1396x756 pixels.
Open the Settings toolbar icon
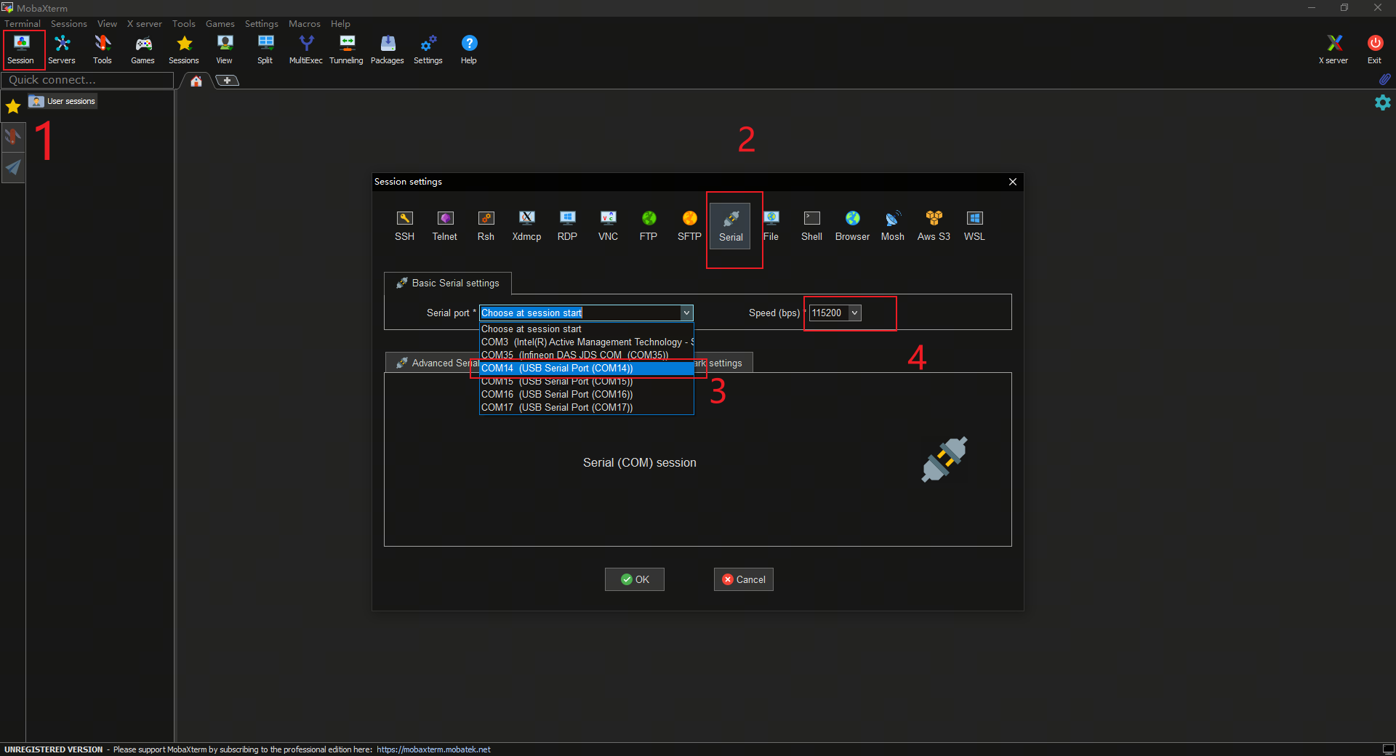(x=428, y=49)
